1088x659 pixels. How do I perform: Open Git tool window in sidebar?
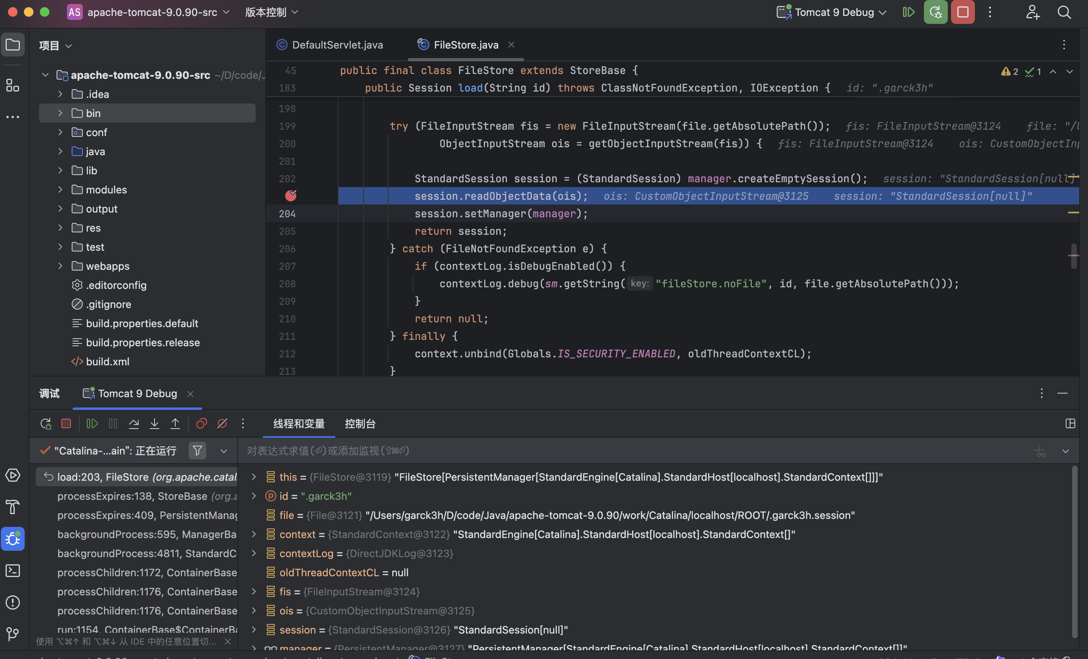pos(12,634)
